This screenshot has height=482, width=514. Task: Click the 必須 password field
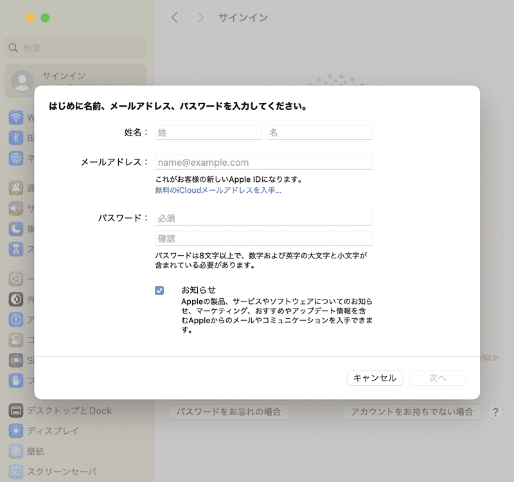click(264, 218)
